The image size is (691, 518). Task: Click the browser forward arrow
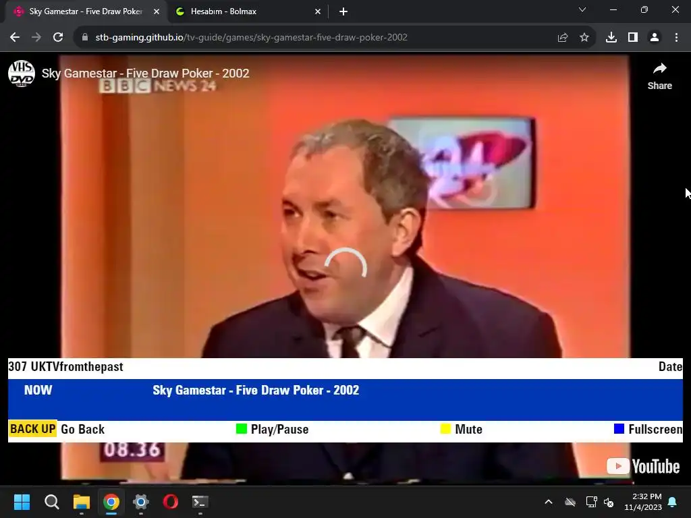pyautogui.click(x=36, y=38)
